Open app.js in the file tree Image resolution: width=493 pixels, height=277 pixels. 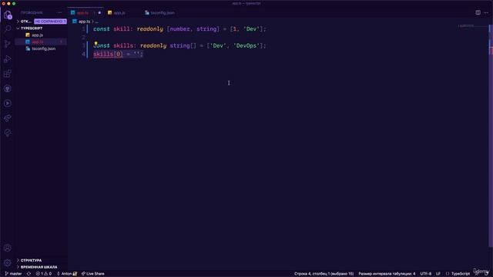tap(38, 35)
